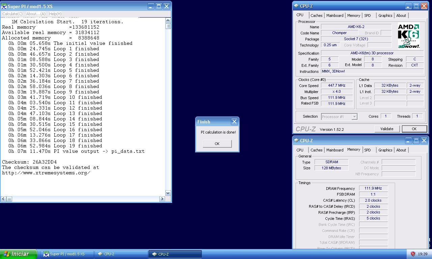Switch to SPD tab in top CPU-Z
This screenshot has height=259, width=432.
pyautogui.click(x=368, y=16)
